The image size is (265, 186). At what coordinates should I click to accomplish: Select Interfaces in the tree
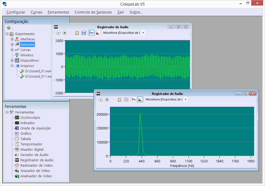28,39
